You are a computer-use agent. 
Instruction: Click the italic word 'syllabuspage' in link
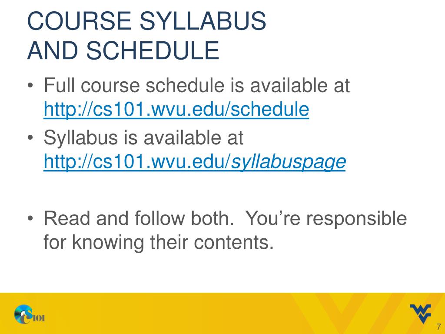[289, 162]
